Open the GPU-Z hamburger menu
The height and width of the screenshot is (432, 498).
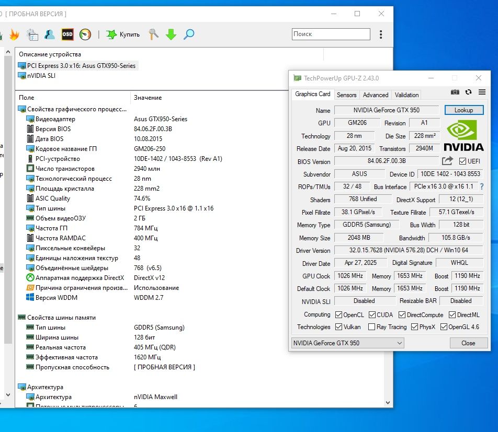482,92
